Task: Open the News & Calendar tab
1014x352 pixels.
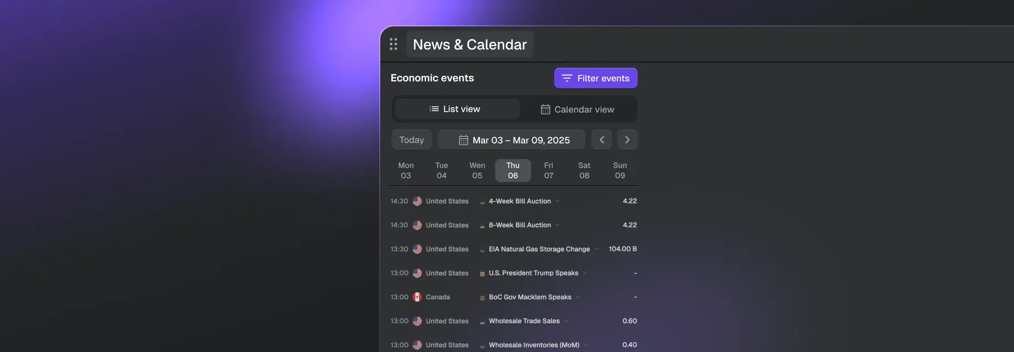Action: pos(470,45)
